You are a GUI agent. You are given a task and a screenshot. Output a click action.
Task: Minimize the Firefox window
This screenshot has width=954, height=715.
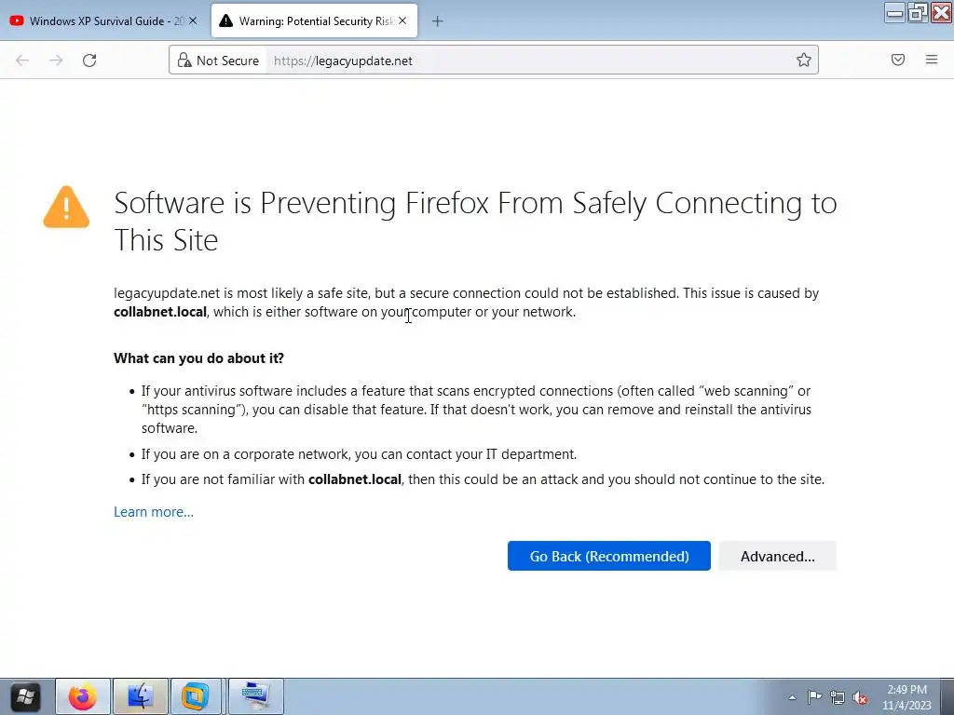point(895,13)
